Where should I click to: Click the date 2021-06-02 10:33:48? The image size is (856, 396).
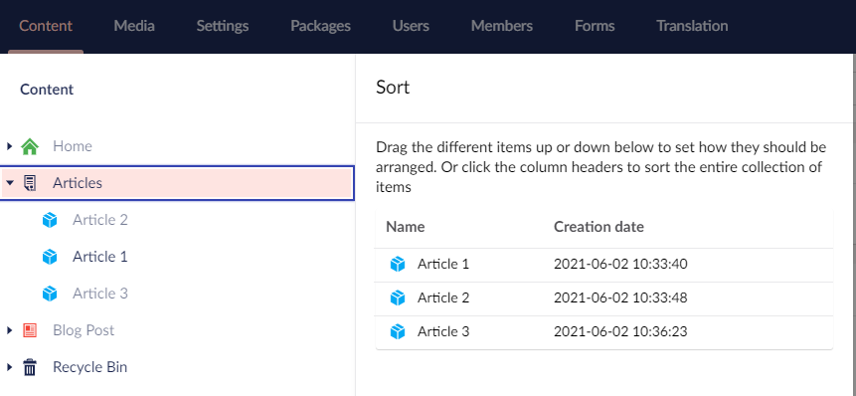click(620, 298)
